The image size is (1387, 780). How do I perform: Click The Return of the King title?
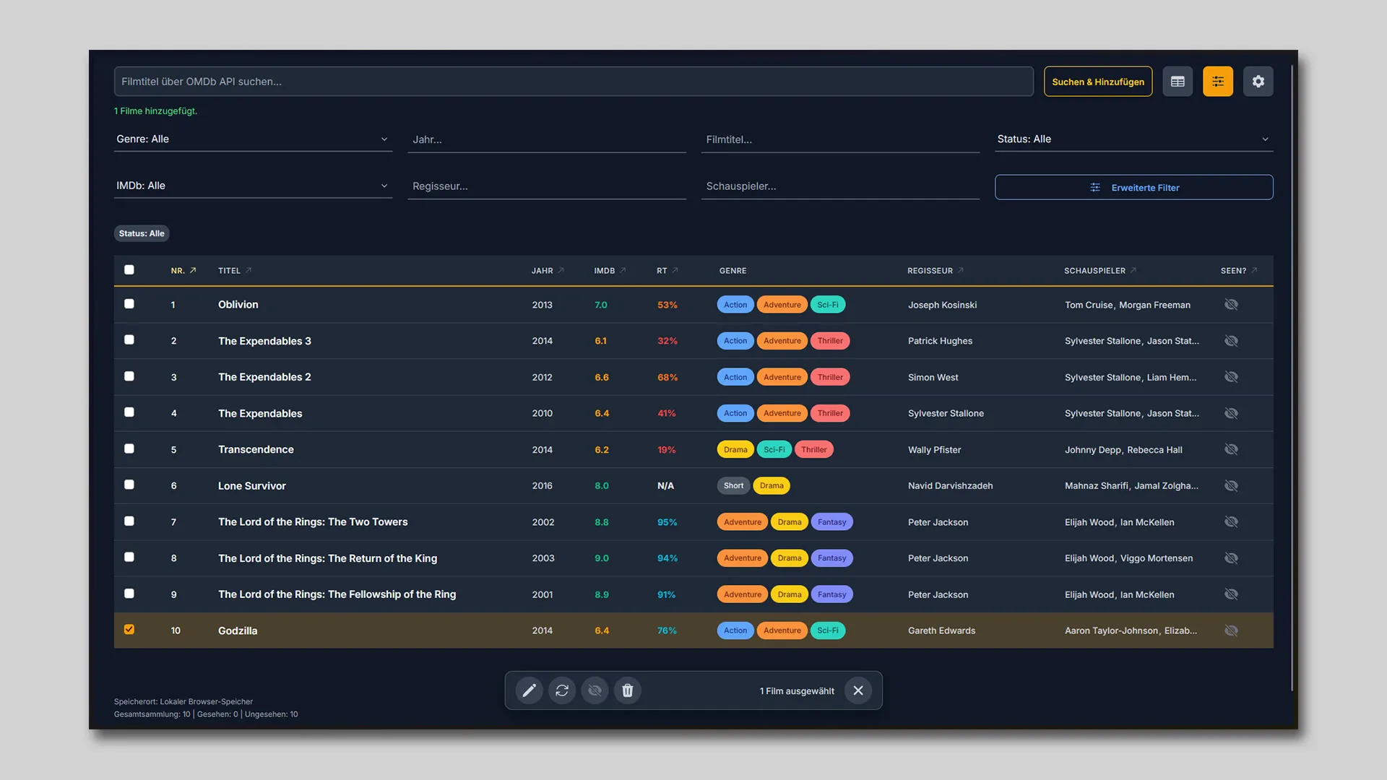coord(327,558)
